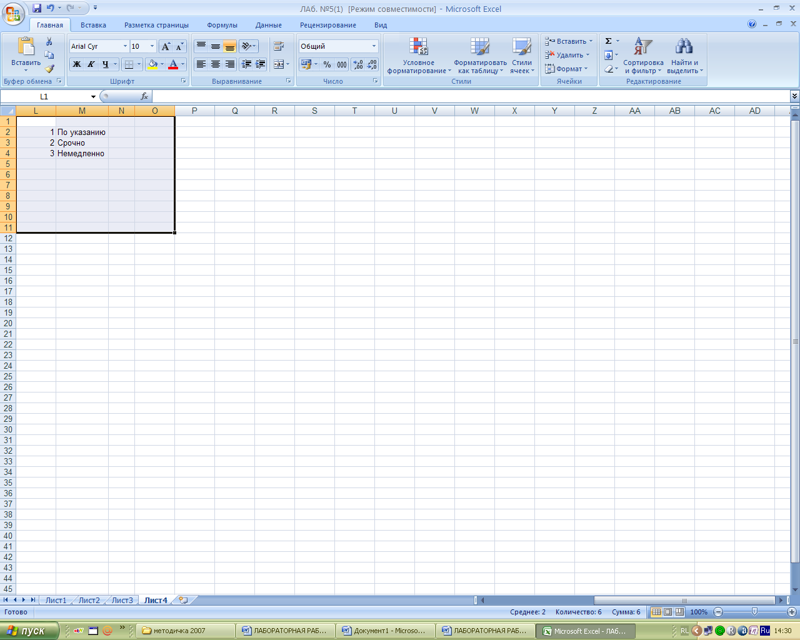Click the Clear eraser icon
The image size is (800, 640).
[x=608, y=69]
